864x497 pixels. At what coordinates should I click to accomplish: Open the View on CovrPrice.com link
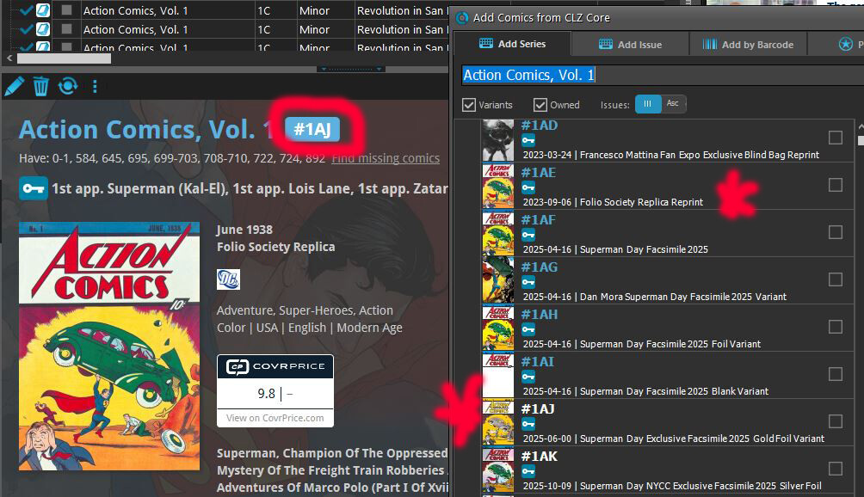pos(275,418)
